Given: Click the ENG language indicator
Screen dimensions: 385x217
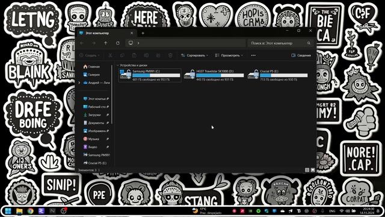Looking at the screenshot, I should tap(332, 211).
